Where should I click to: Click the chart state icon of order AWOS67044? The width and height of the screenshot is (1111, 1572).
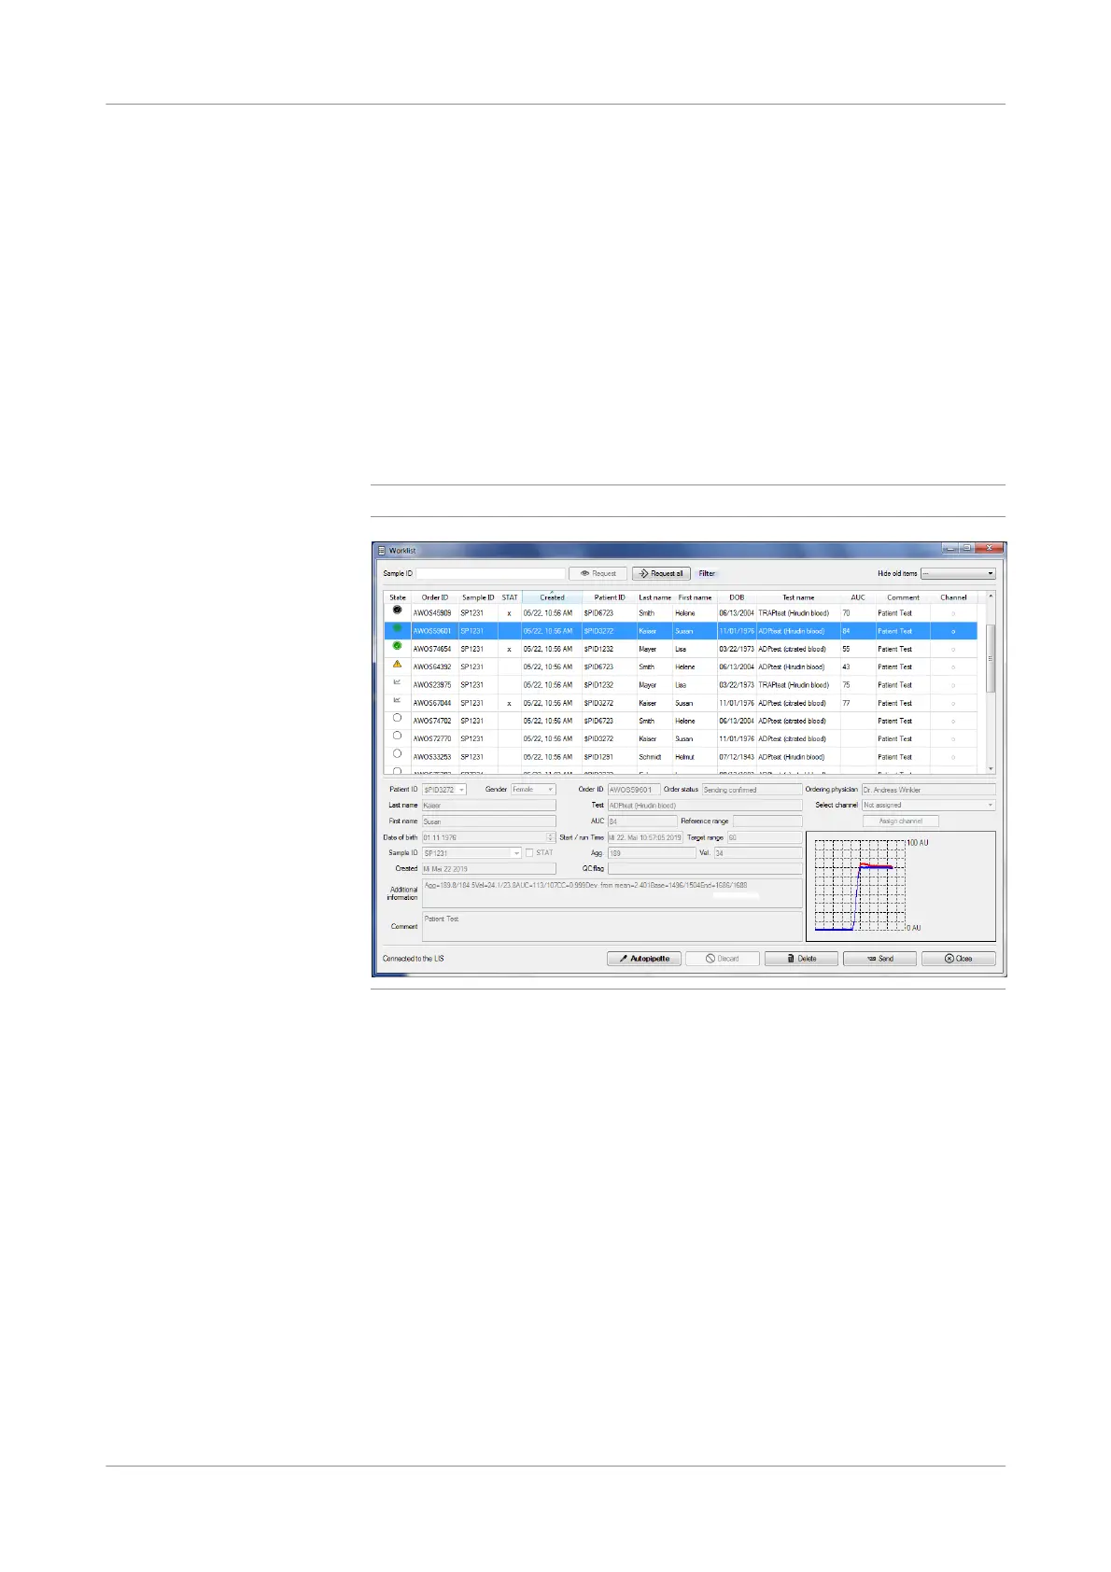(x=397, y=700)
